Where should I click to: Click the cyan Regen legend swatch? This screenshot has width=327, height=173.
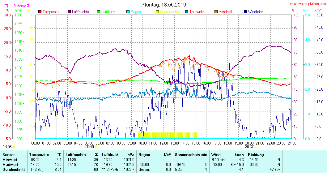click(x=128, y=12)
